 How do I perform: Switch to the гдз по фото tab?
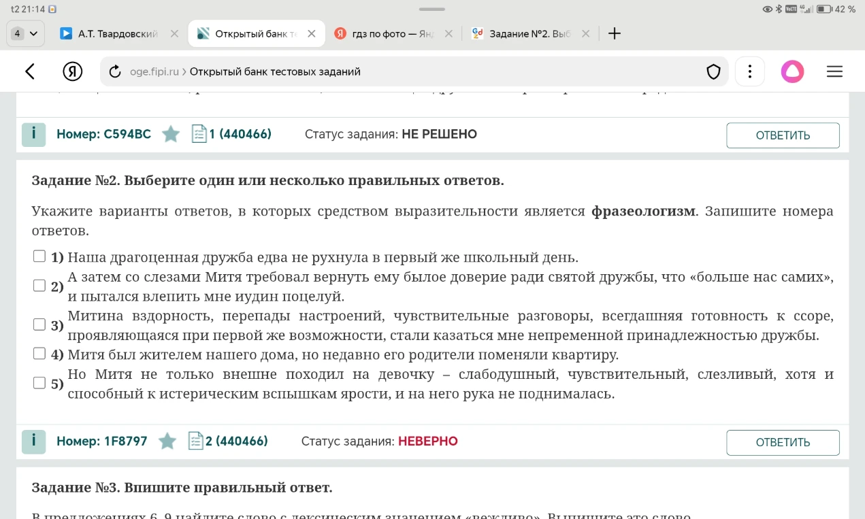pyautogui.click(x=384, y=33)
